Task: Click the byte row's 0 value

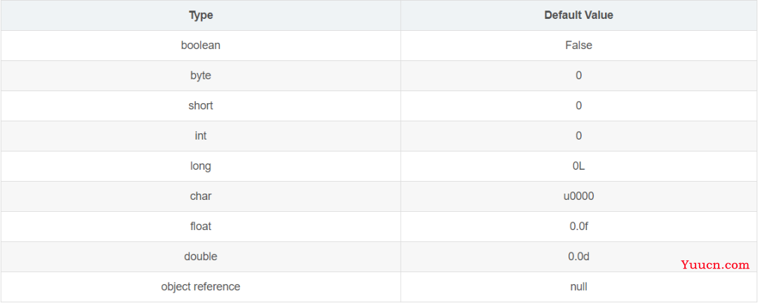Action: click(578, 76)
